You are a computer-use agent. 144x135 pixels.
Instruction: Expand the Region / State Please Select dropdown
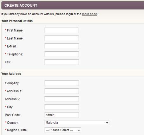[x=63, y=130]
